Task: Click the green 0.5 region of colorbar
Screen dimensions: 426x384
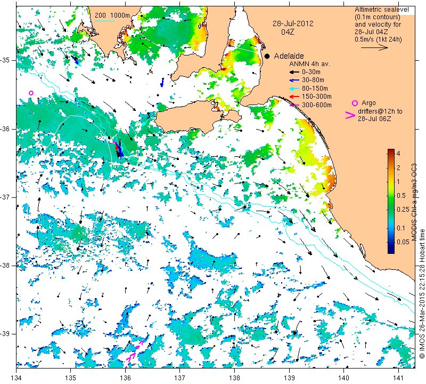Action: point(391,195)
